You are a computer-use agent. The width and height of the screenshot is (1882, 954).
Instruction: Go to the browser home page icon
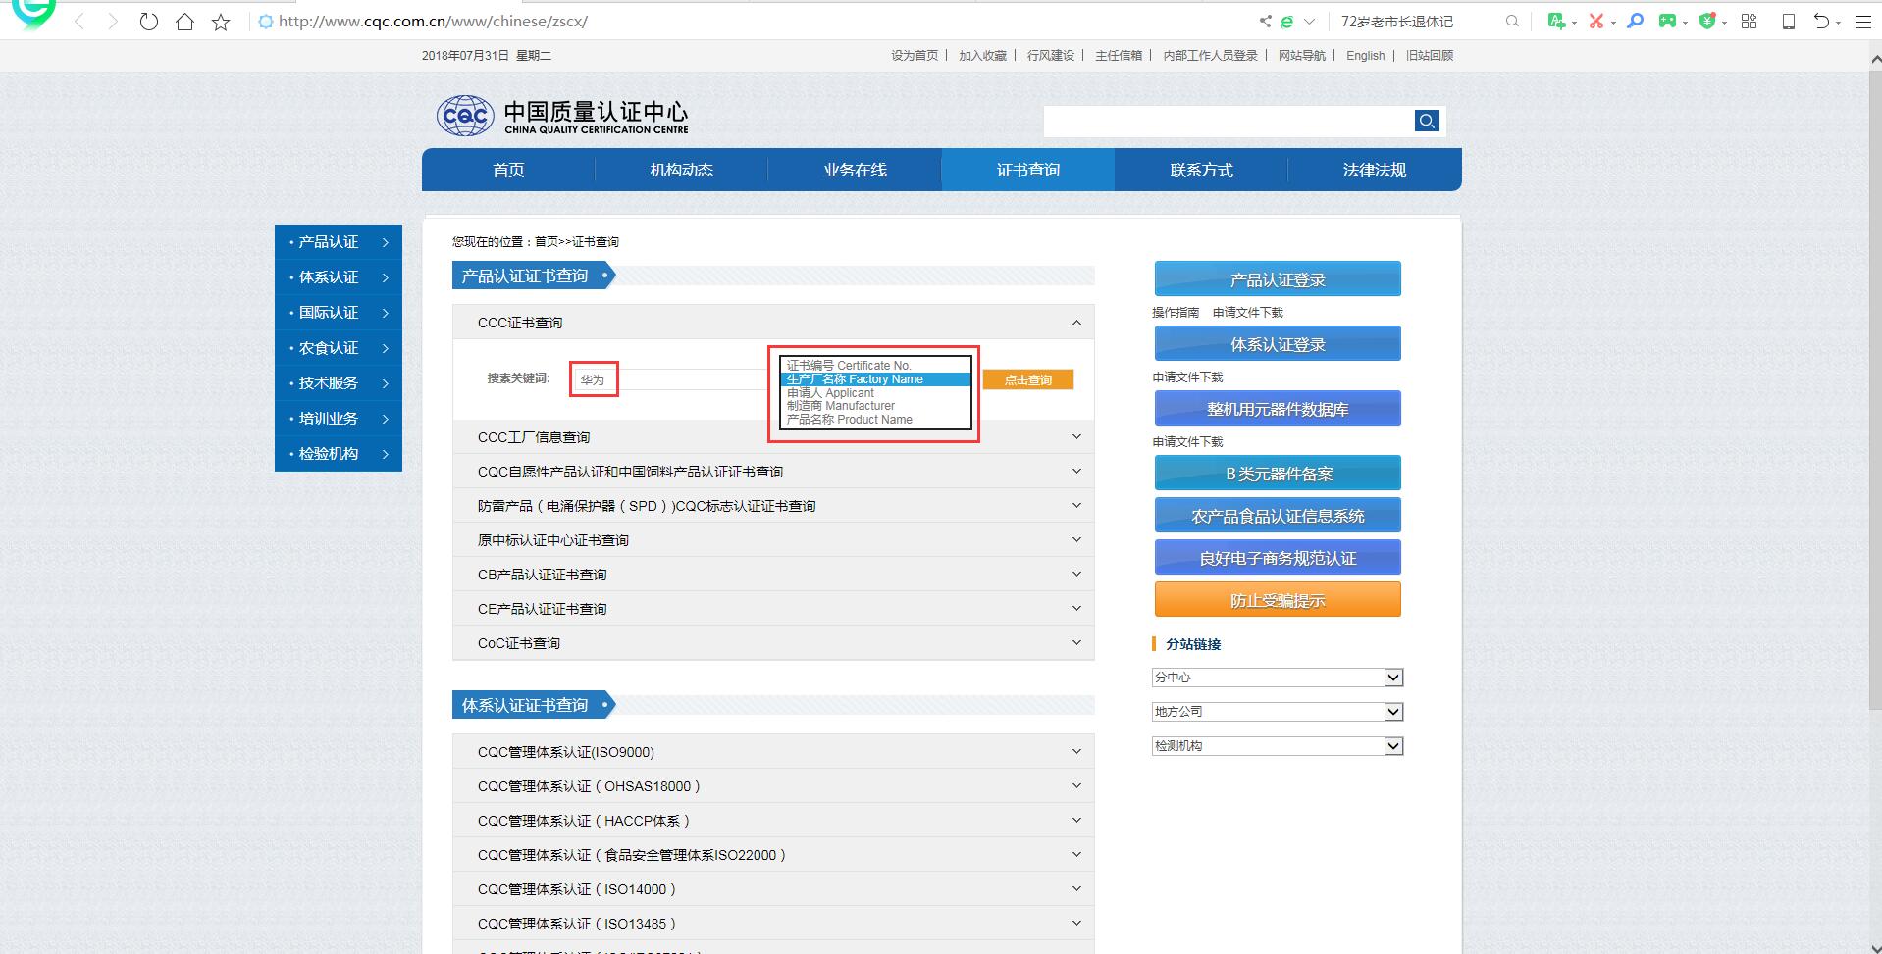(x=184, y=21)
